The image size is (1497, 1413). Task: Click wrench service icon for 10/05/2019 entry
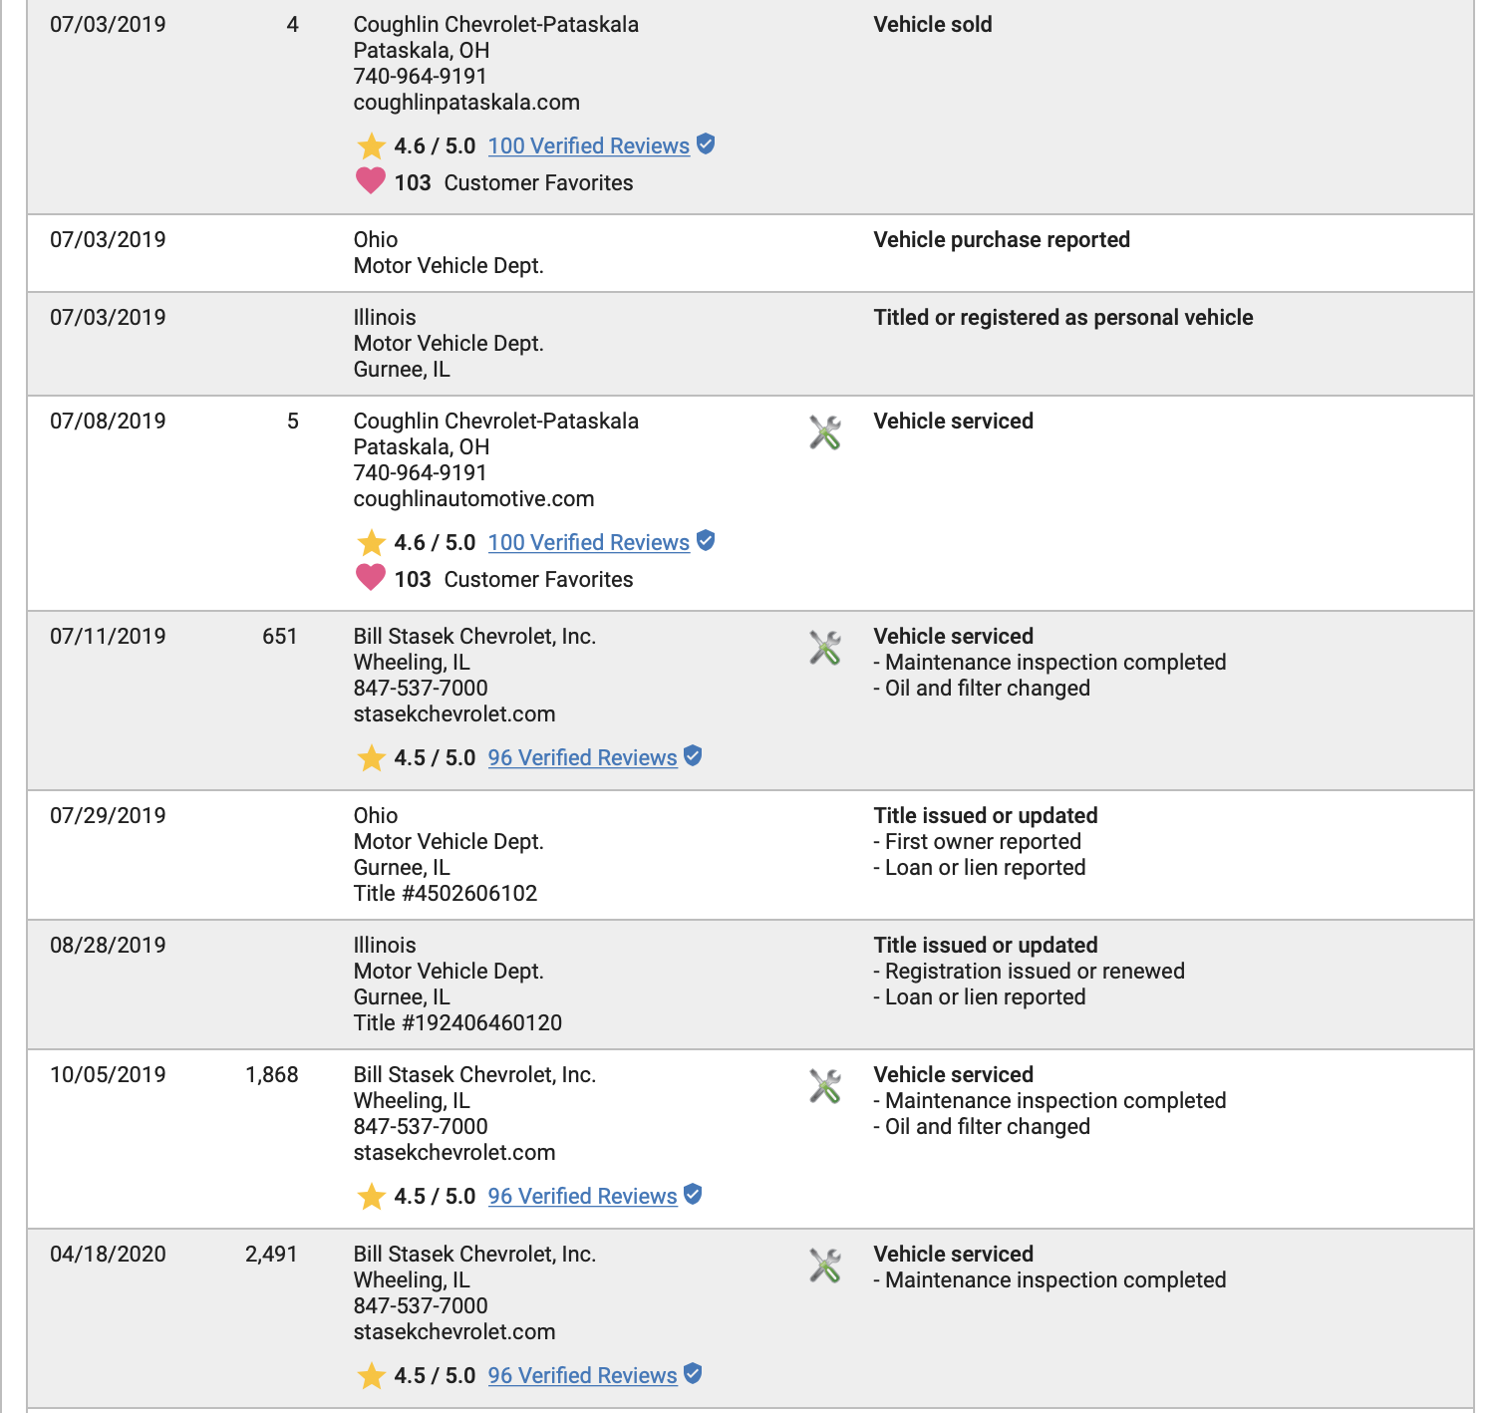[x=825, y=1086]
